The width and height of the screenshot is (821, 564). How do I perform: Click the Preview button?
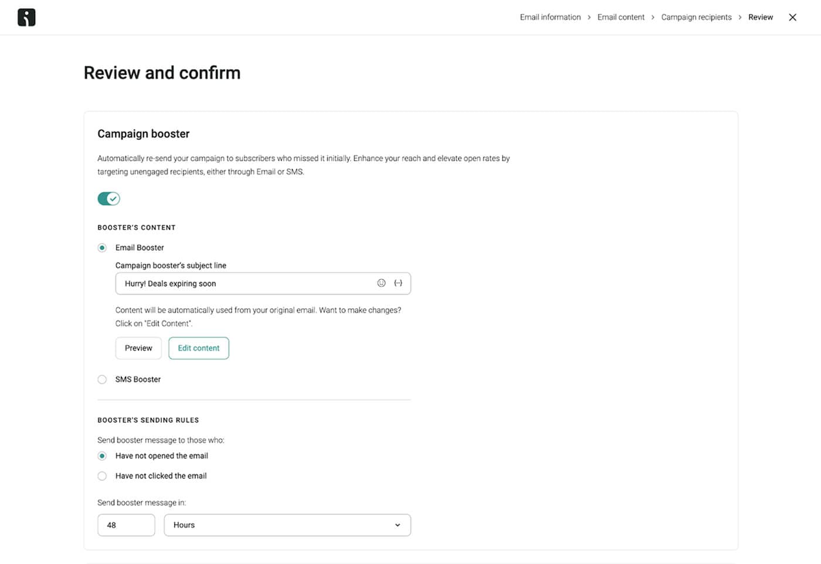coord(138,348)
